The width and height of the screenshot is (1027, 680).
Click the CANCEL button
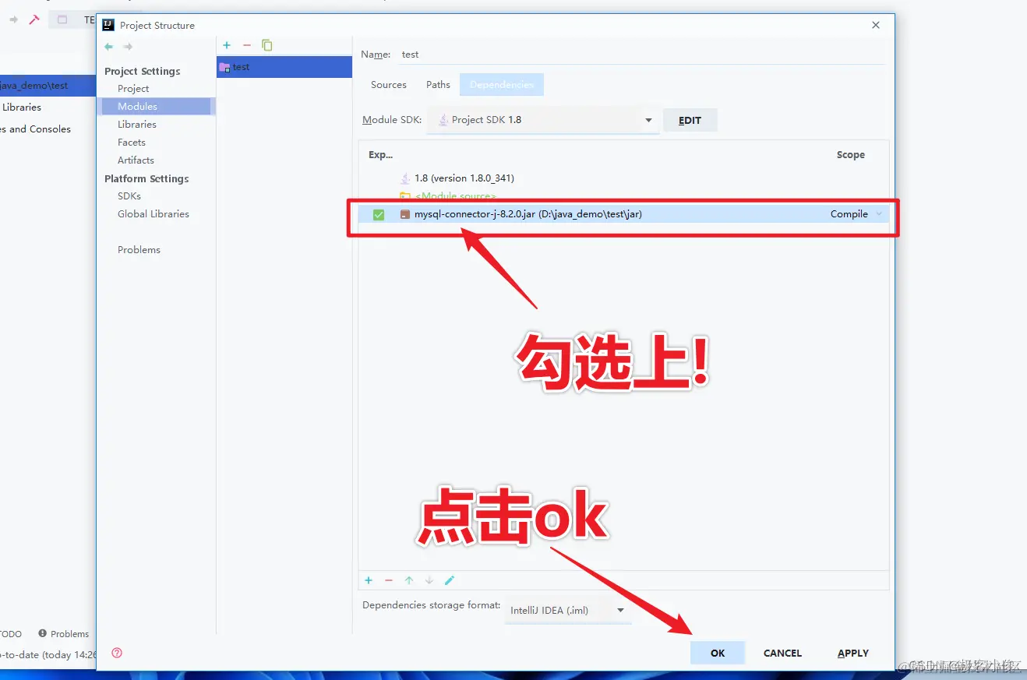pyautogui.click(x=782, y=654)
